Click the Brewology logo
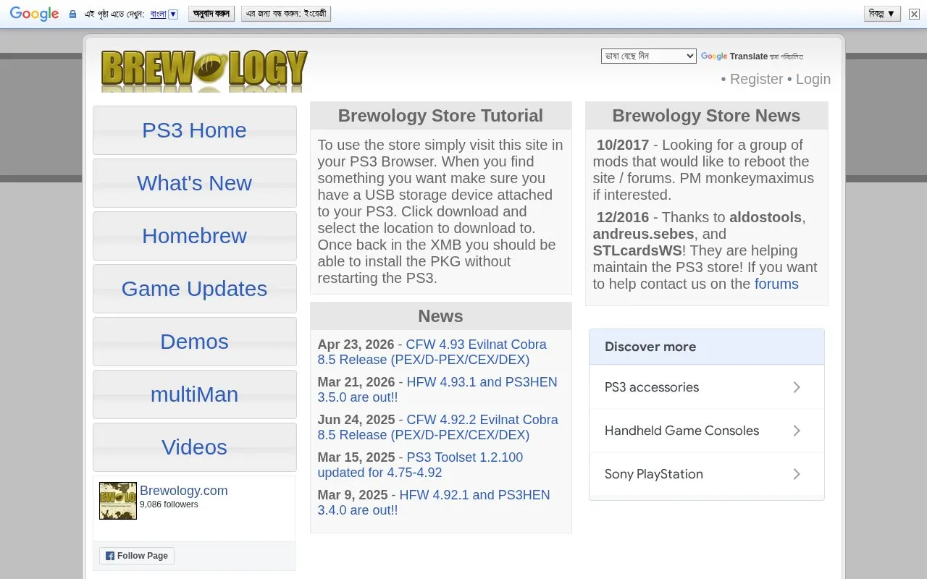The image size is (927, 579). (204, 70)
